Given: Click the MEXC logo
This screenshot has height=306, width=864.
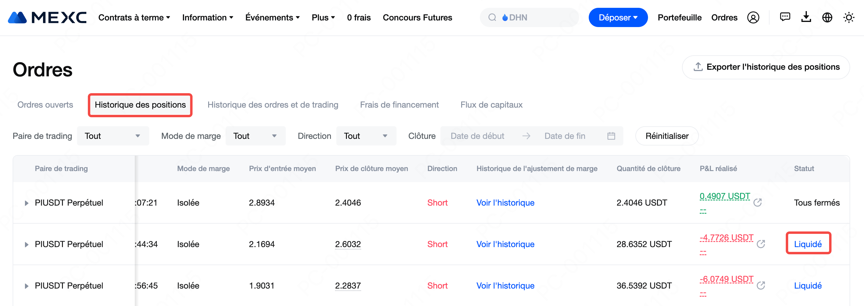Looking at the screenshot, I should (x=47, y=17).
